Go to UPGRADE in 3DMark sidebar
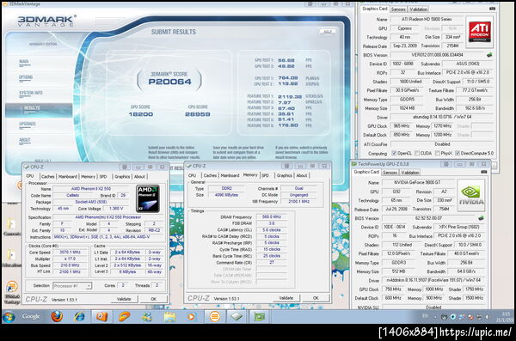The height and width of the screenshot is (341, 516). [x=28, y=124]
